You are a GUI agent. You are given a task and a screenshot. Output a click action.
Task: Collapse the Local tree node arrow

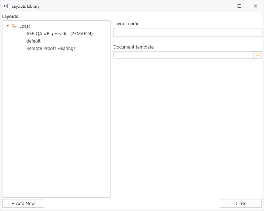(7, 26)
